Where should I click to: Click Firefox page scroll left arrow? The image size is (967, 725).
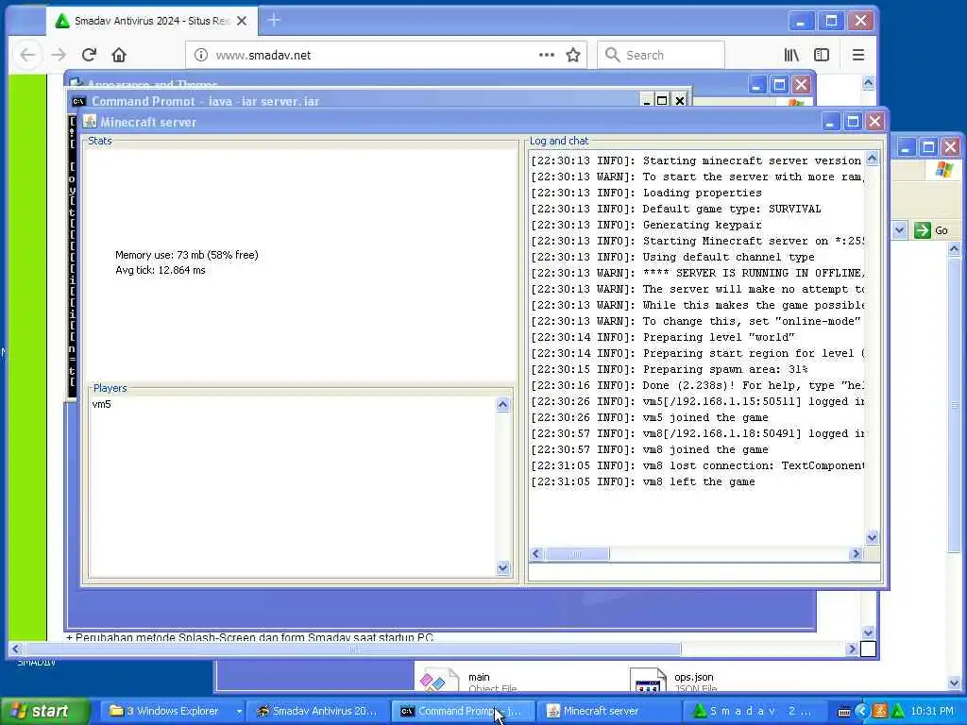tap(16, 649)
